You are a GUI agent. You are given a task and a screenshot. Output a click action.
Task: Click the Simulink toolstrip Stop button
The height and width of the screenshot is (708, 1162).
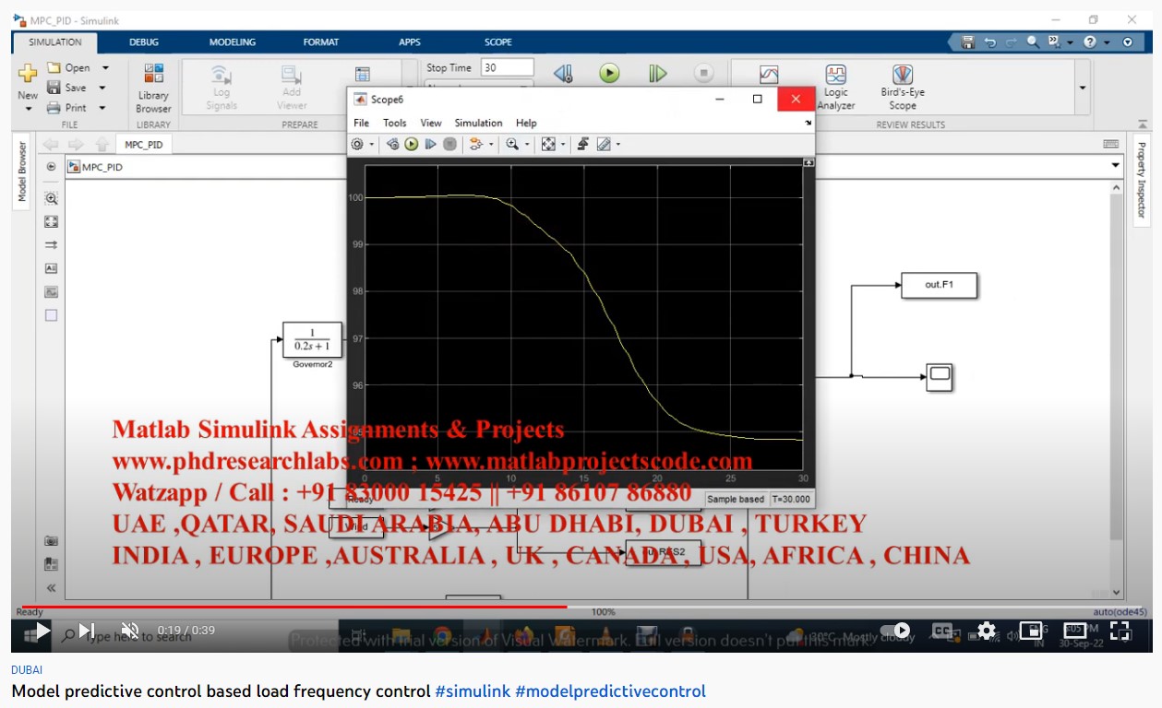(703, 74)
